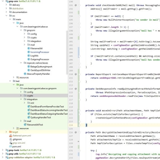Select the com.bearingpoint.abacus.gmpsrm test package
Image resolution: width=160 pixels, height=160 pixels.
[40, 88]
